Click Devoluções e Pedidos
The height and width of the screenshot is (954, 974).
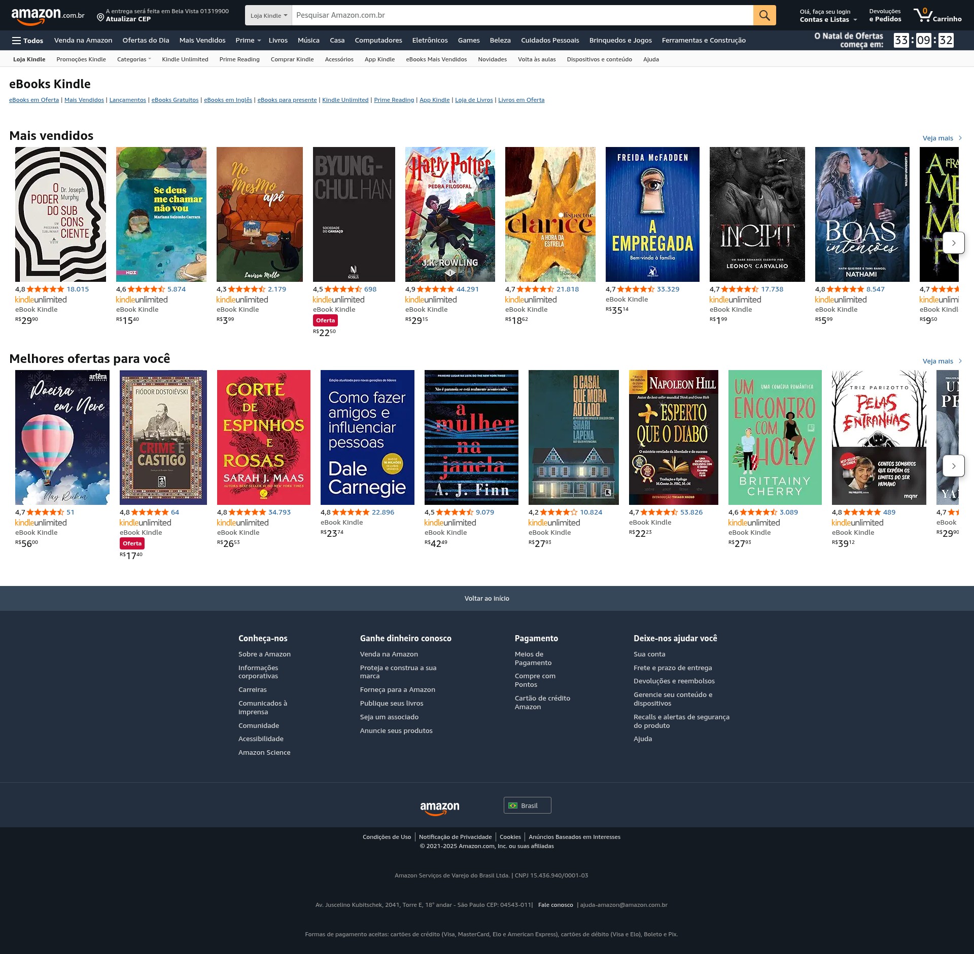point(885,15)
